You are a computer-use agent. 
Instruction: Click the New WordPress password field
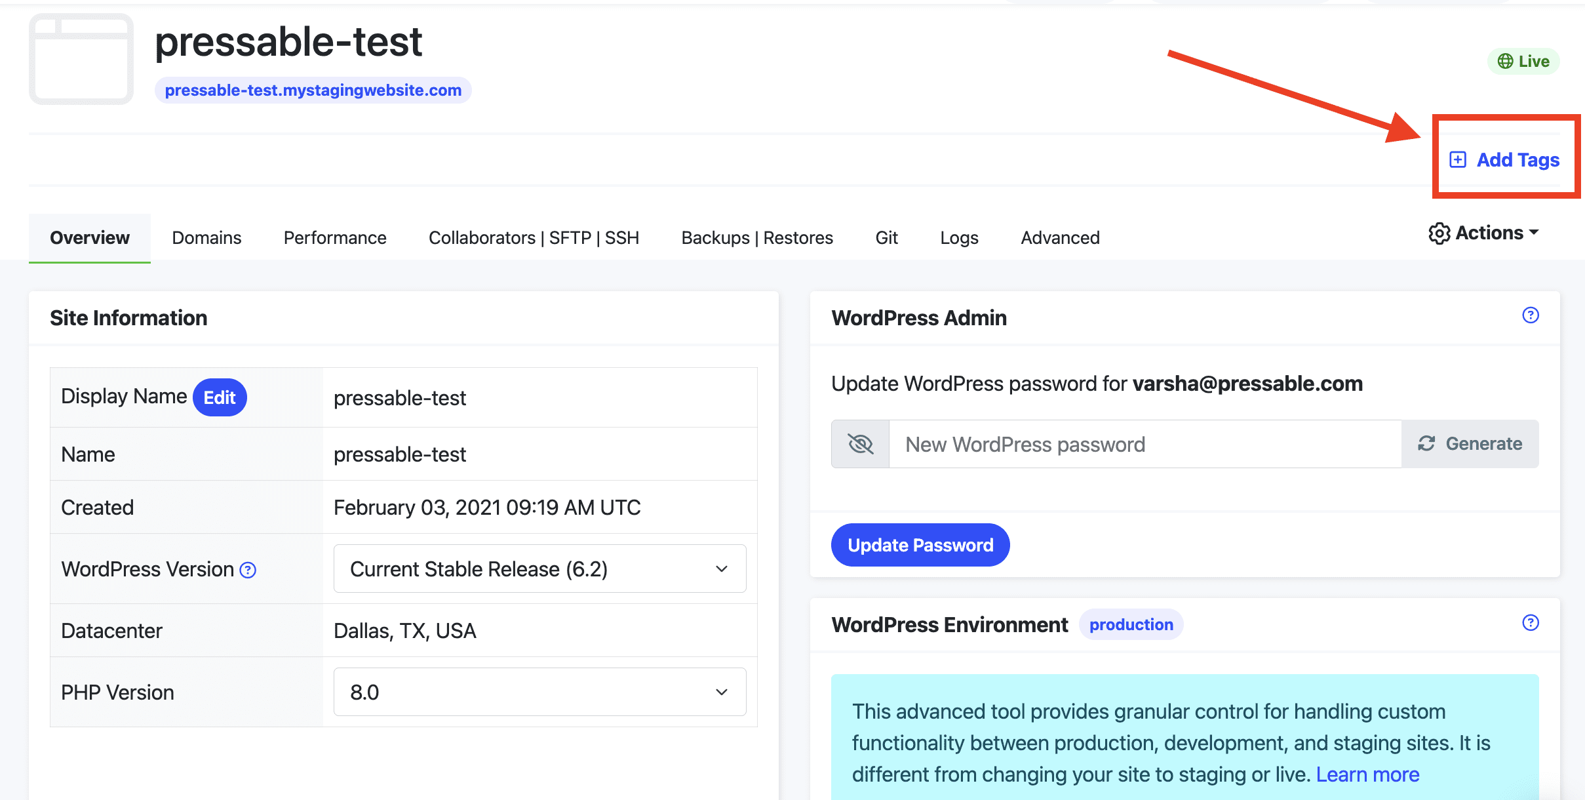[x=1114, y=444]
